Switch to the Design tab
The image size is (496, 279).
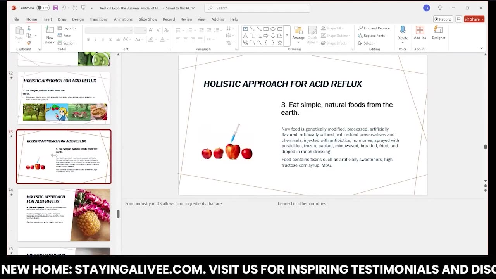point(78,19)
